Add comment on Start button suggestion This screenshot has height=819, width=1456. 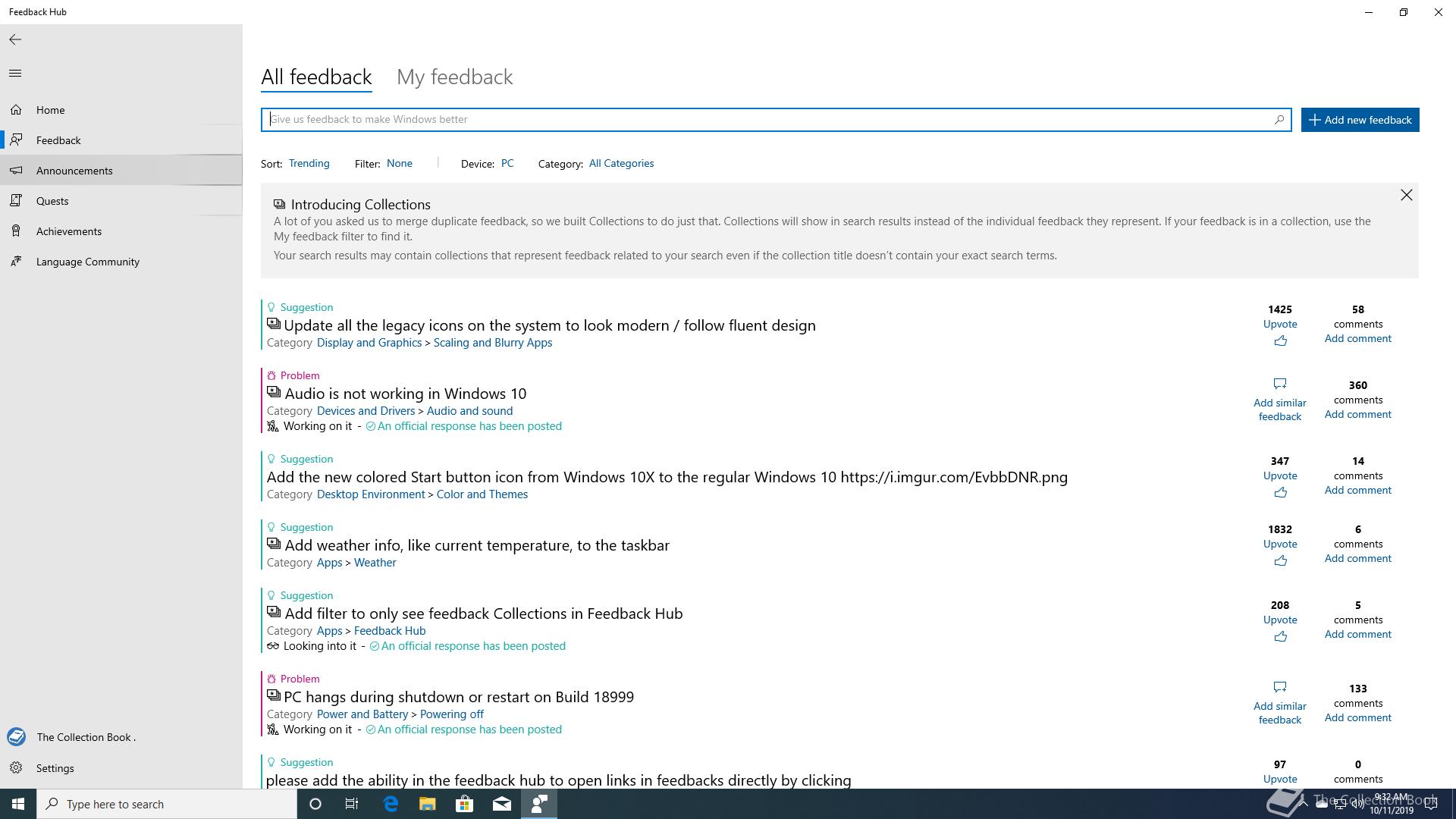point(1357,491)
